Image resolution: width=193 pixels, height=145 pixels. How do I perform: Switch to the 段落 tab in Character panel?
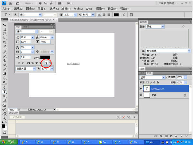click(x=25, y=27)
